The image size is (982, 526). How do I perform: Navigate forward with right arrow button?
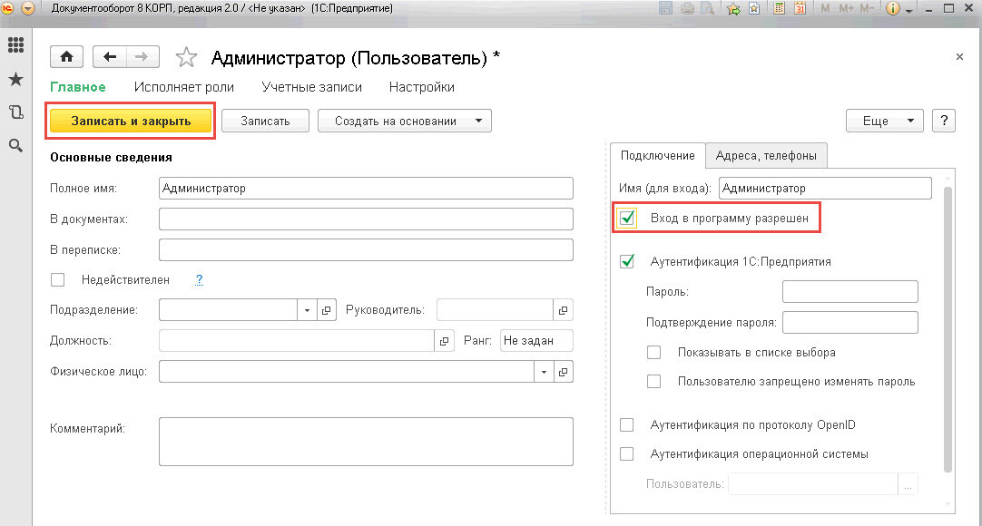tap(142, 57)
